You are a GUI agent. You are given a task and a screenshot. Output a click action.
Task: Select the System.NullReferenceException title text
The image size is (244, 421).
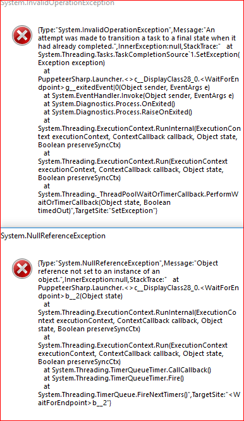[53, 236]
